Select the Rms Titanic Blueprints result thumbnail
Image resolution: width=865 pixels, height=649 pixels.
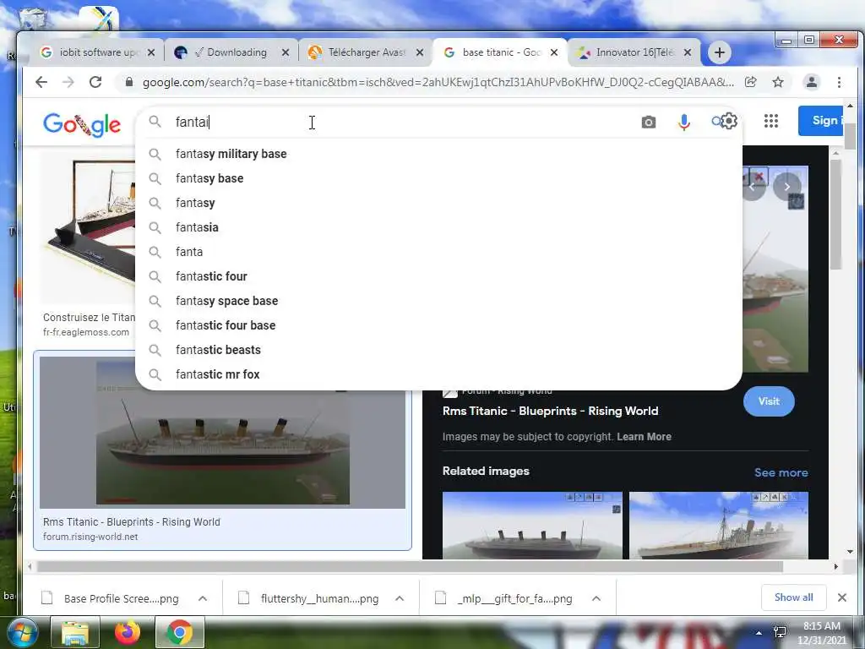tap(222, 432)
